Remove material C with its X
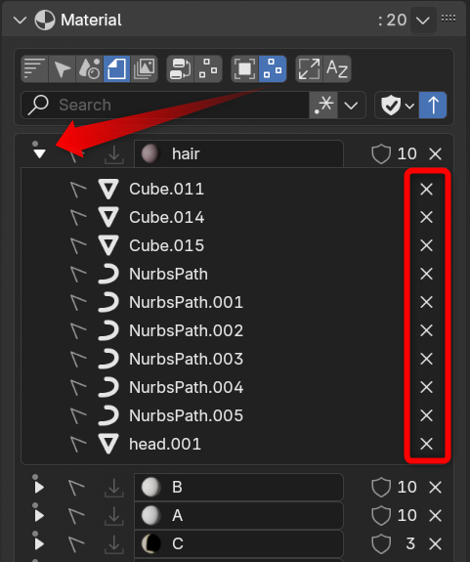Image resolution: width=470 pixels, height=562 pixels. (435, 543)
